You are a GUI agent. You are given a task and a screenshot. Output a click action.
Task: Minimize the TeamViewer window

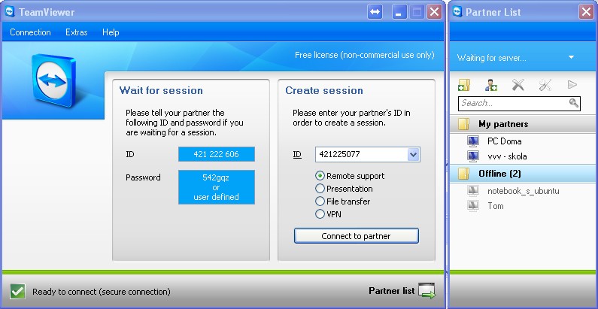[399, 12]
